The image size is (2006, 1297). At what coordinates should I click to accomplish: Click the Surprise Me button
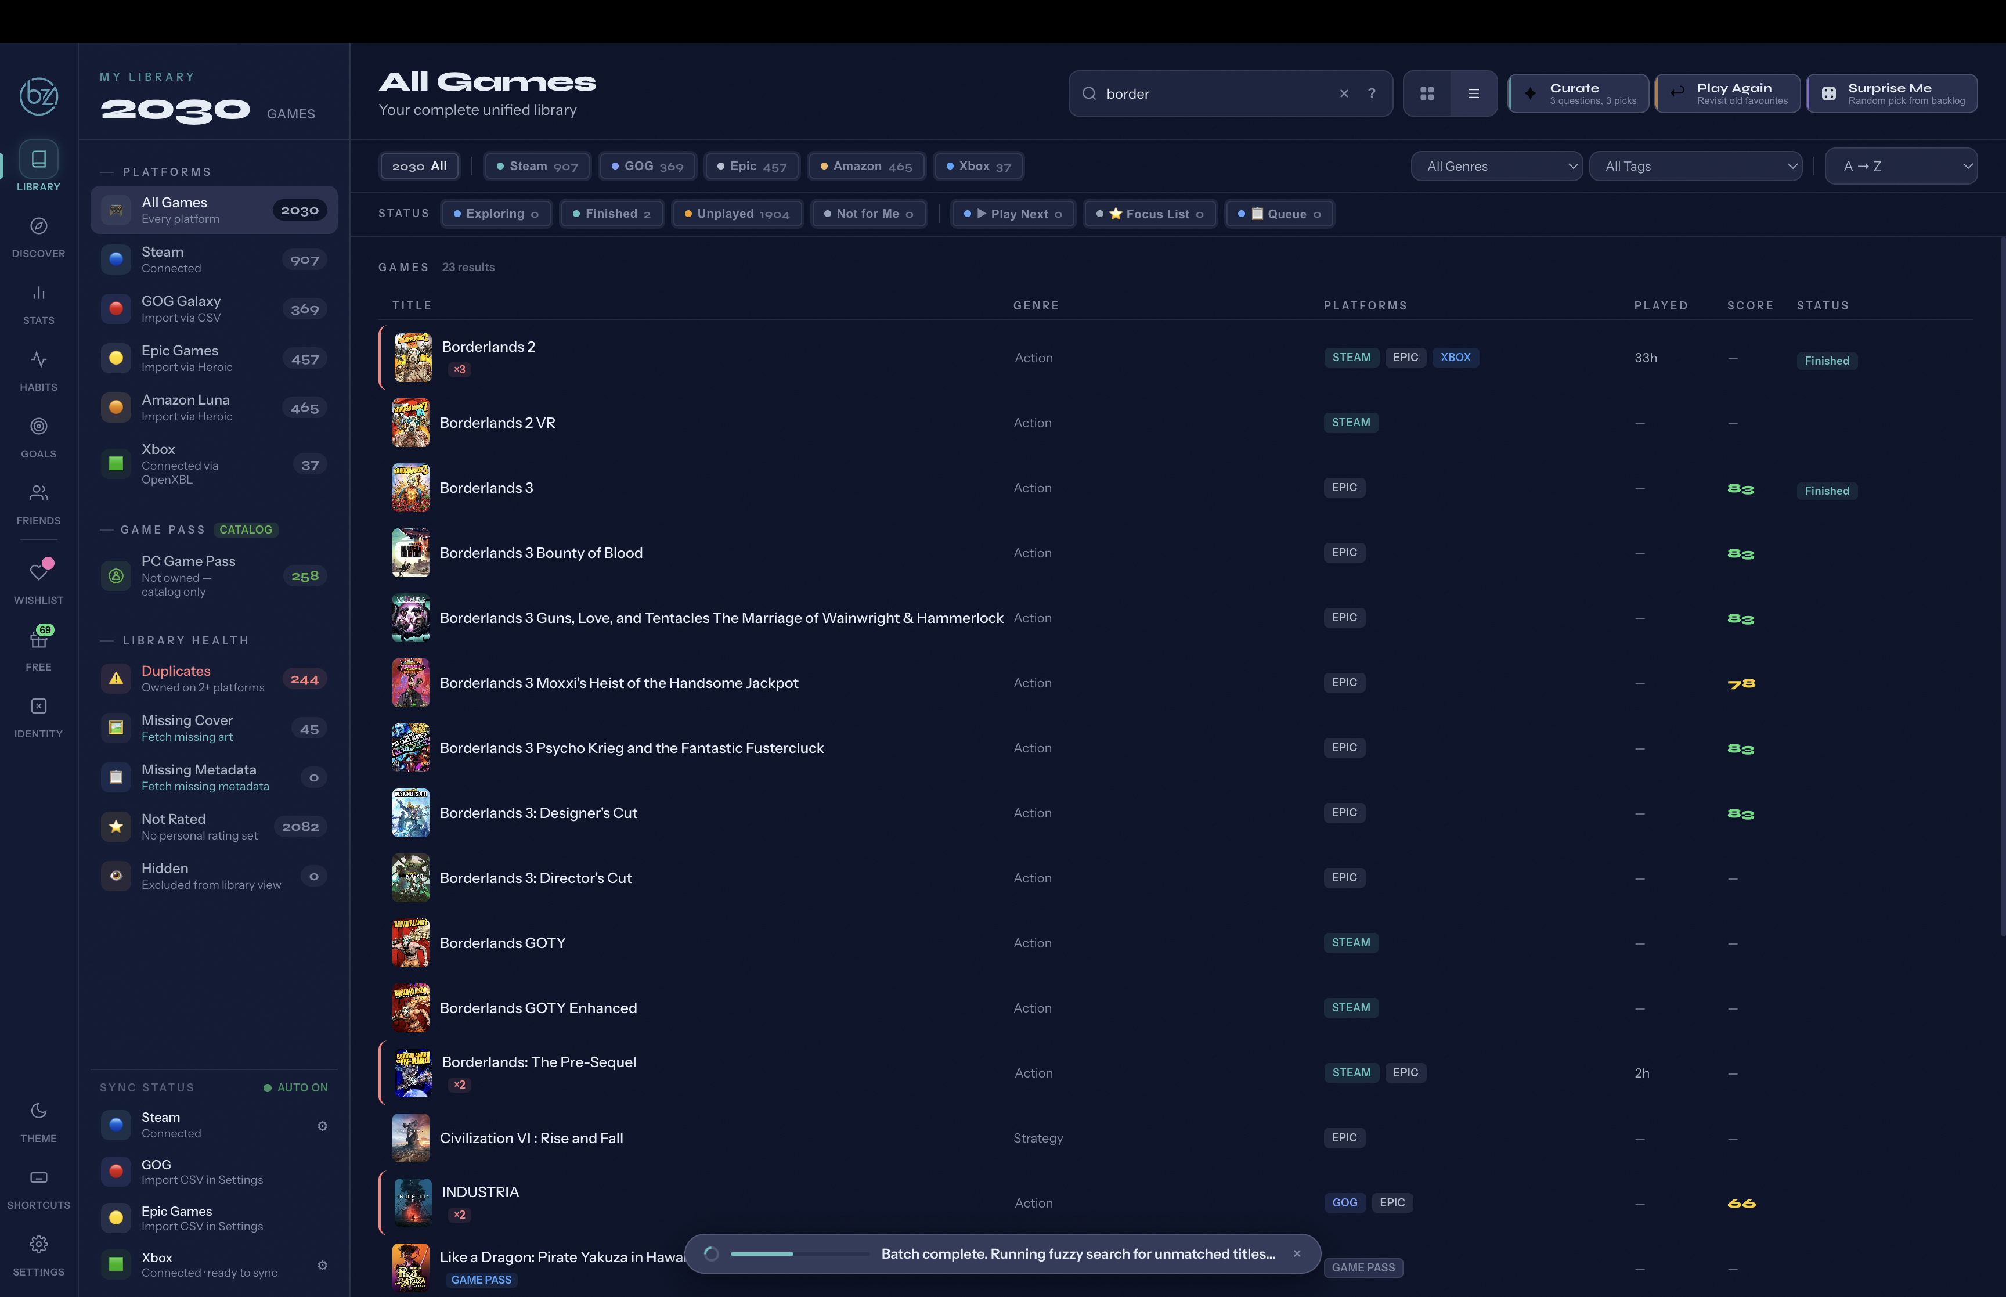[x=1892, y=93]
